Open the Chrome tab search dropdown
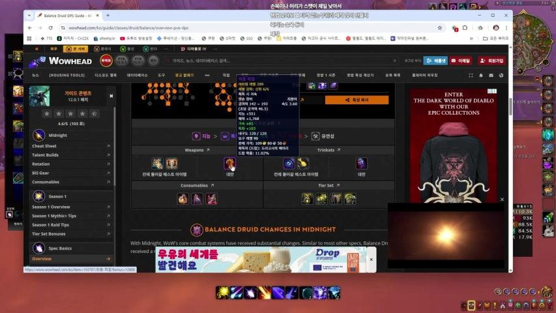This screenshot has height=313, width=556. [29, 16]
